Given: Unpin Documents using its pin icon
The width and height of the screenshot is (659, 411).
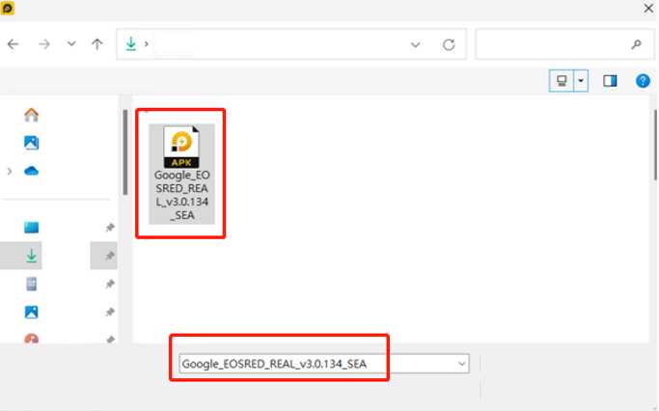Looking at the screenshot, I should [x=110, y=284].
